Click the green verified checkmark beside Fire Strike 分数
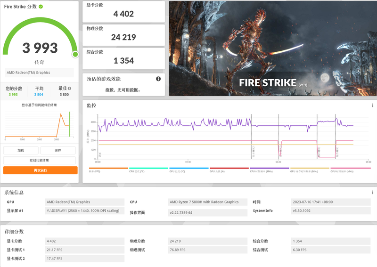Screen dimensions: 377x267 pos(41,7)
